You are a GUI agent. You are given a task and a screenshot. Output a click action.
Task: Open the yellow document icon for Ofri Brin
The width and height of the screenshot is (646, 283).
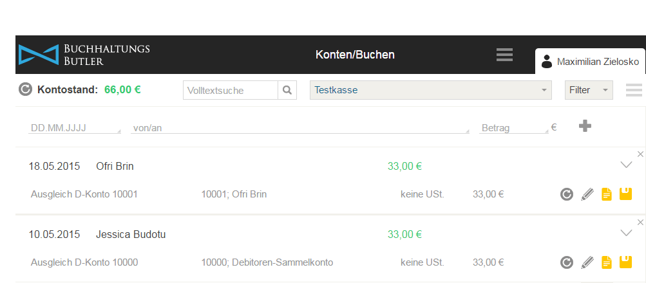coord(607,194)
